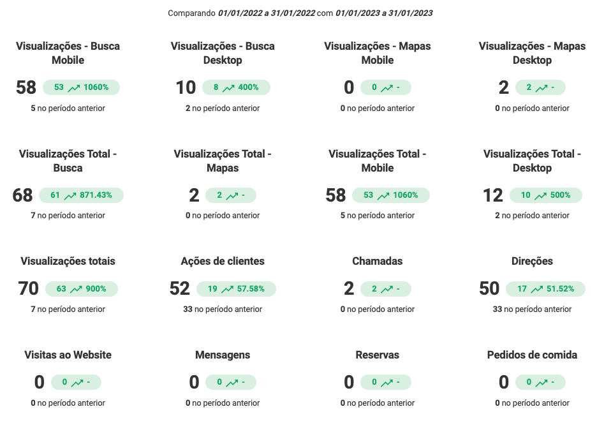This screenshot has width=604, height=423.
Task: Click the Visualizações Total - Mapas heading
Action: pos(223,161)
